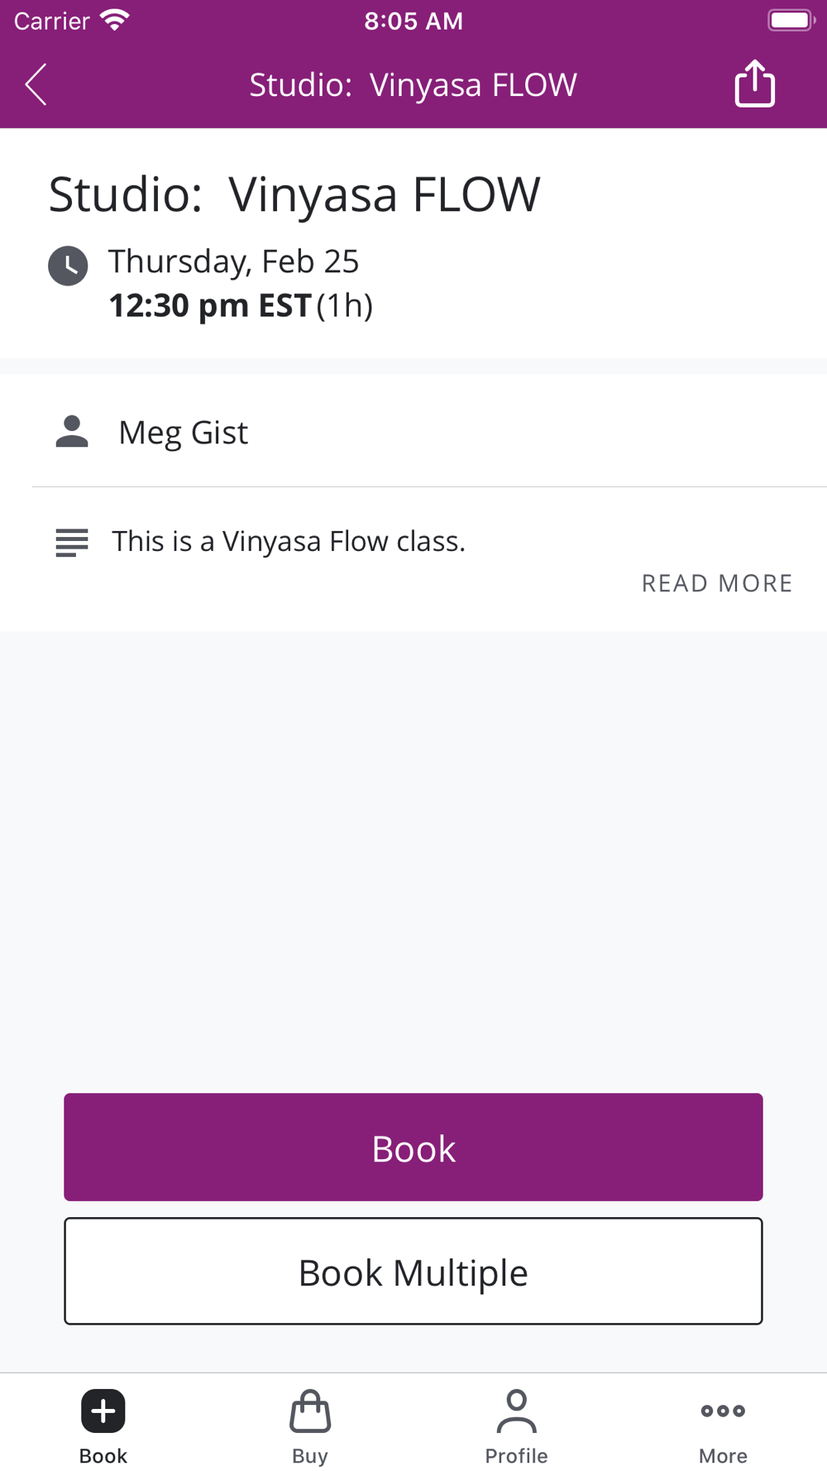Screen dimensions: 827x1471
Task: Tap the Wi-Fi icon in status bar
Action: (x=114, y=20)
